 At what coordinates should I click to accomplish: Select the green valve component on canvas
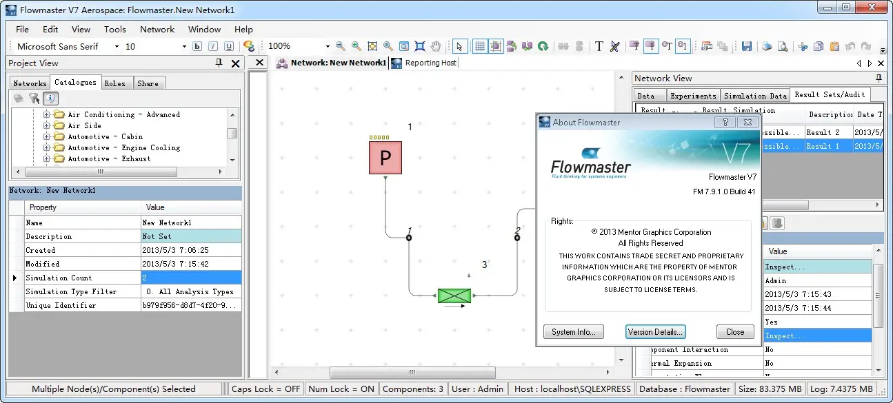[454, 296]
